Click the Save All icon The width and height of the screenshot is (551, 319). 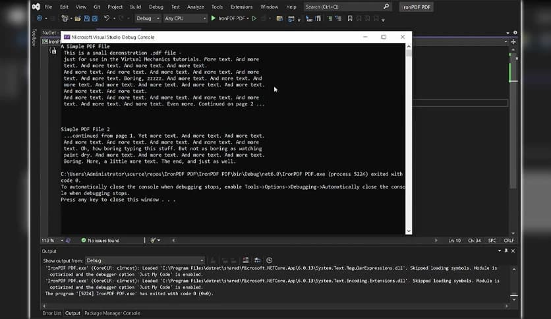[x=95, y=18]
